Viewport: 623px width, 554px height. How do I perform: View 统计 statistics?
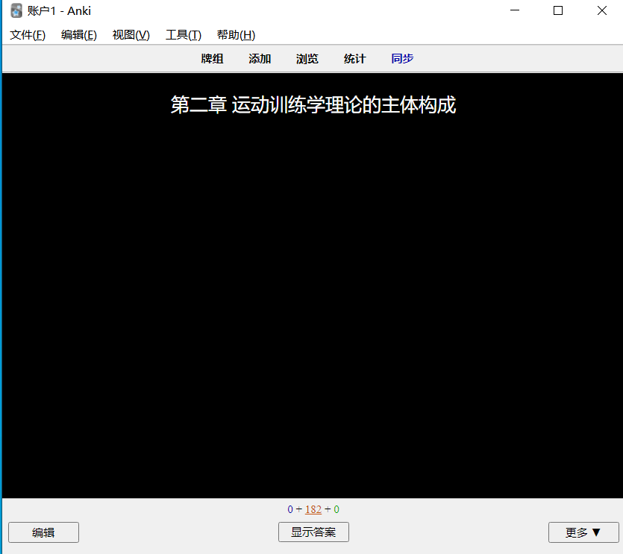click(355, 59)
